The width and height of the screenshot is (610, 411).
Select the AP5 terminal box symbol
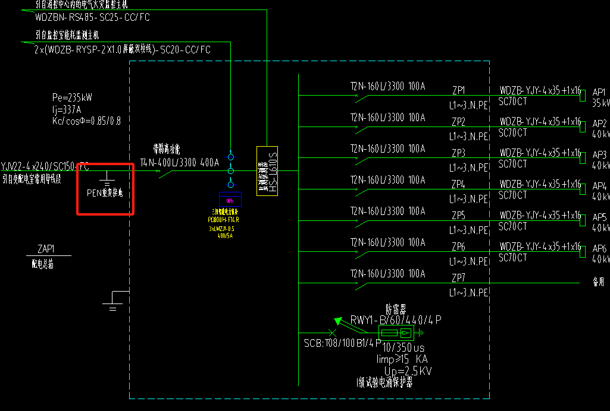[583, 220]
